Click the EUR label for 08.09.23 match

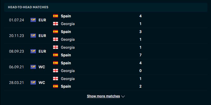[x=42, y=51]
